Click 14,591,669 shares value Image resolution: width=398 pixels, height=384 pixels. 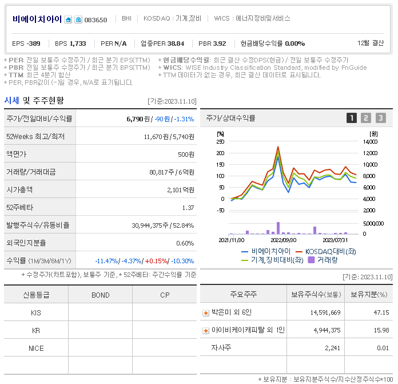click(x=325, y=312)
